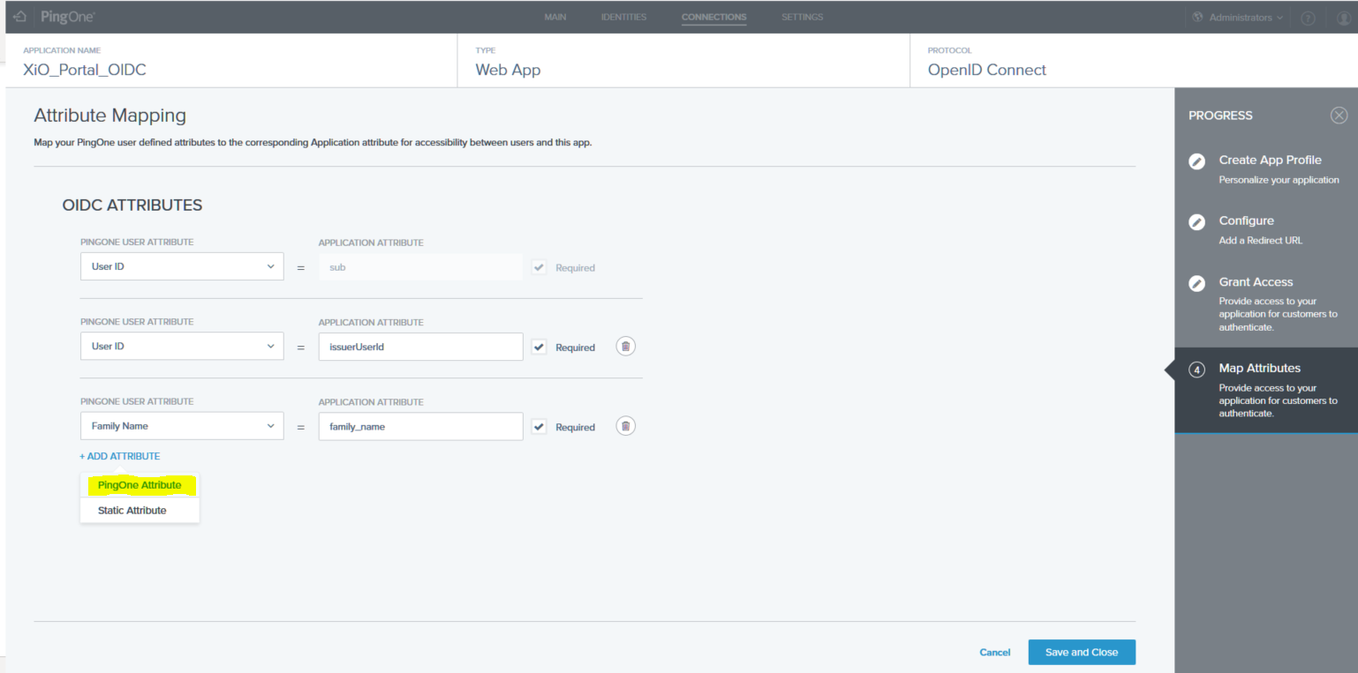Image resolution: width=1358 pixels, height=673 pixels.
Task: Click inside the family_name input field
Action: [x=420, y=426]
